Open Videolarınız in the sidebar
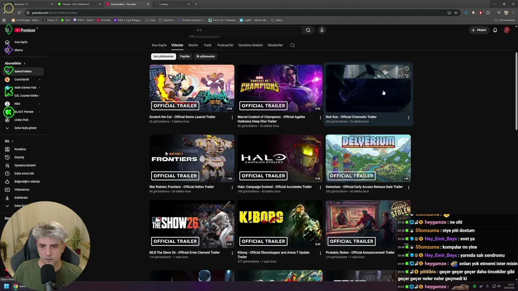Screen dimensions: 518x291 point(22,190)
